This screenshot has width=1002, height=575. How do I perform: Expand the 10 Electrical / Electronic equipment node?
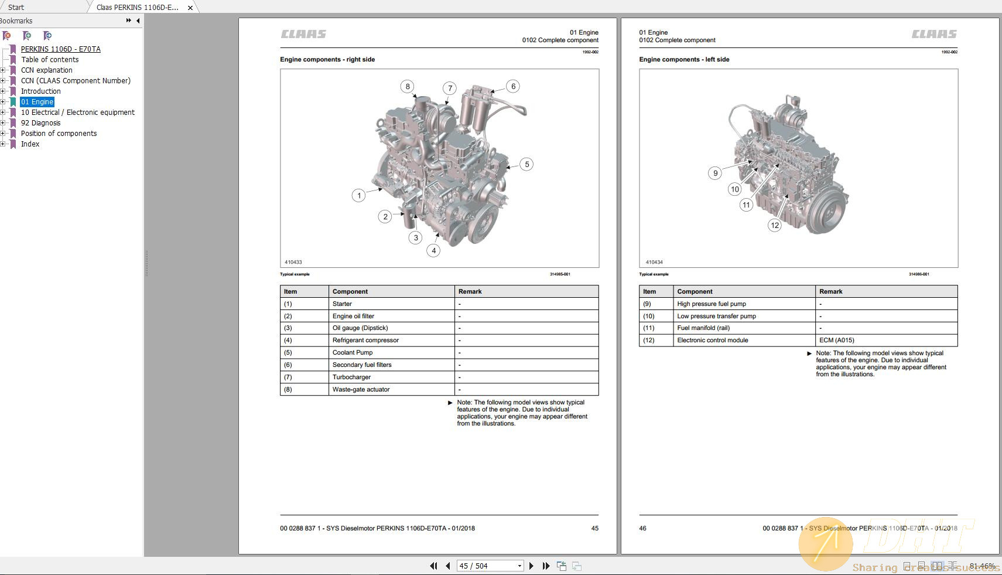pos(3,113)
